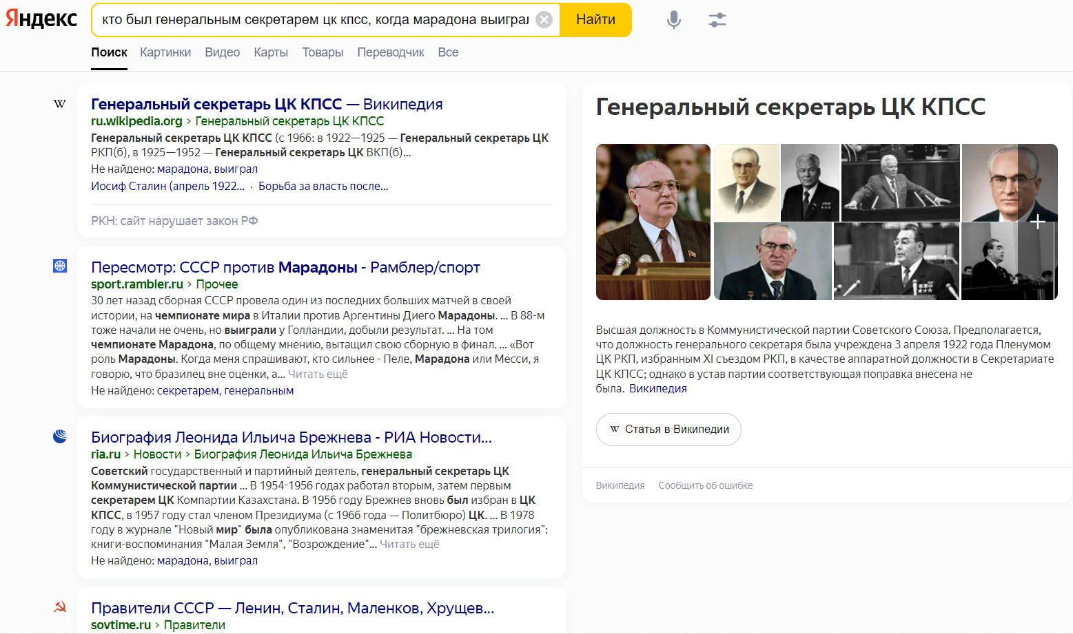Switch to the Карты tab

(271, 52)
